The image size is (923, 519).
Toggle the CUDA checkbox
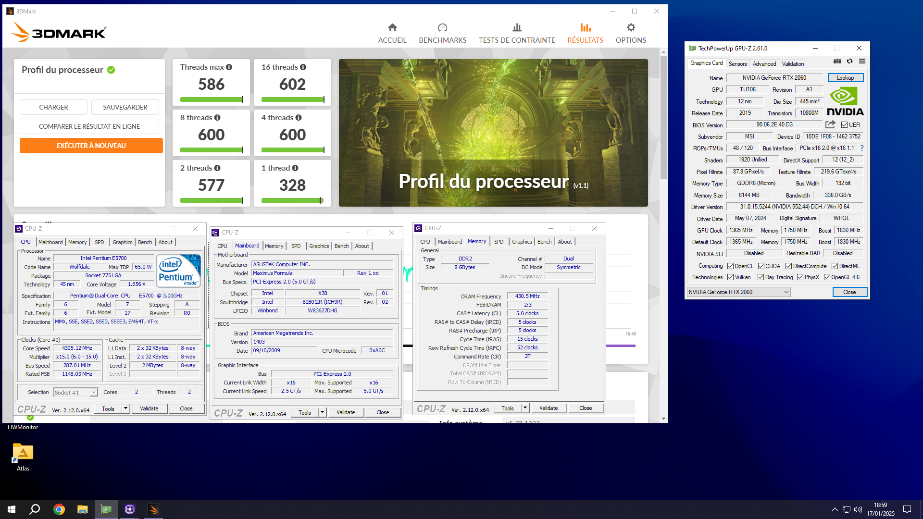coord(761,266)
